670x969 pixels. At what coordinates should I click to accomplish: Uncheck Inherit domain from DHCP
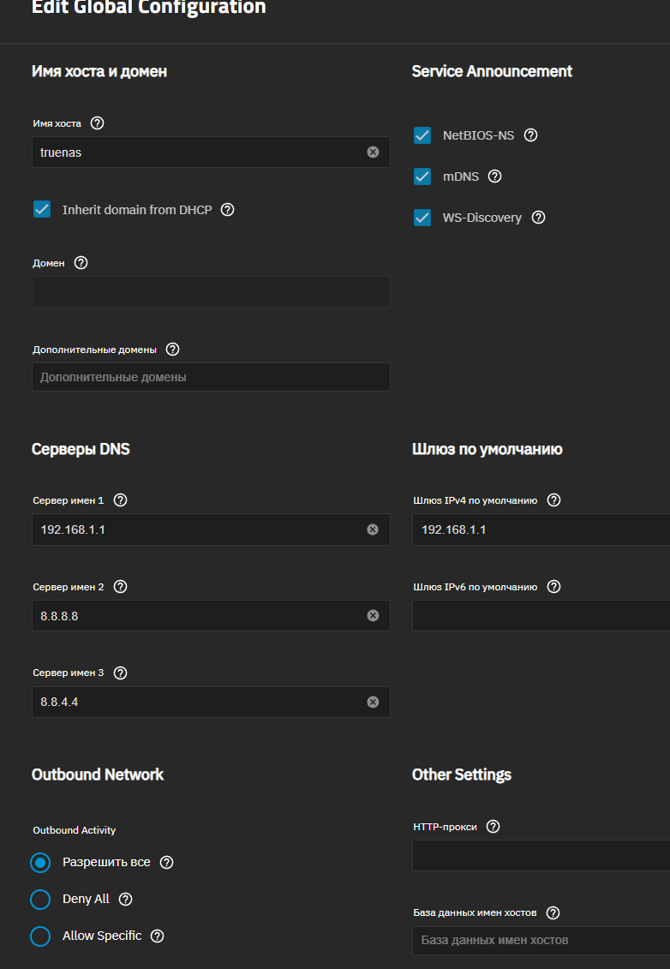pos(42,210)
